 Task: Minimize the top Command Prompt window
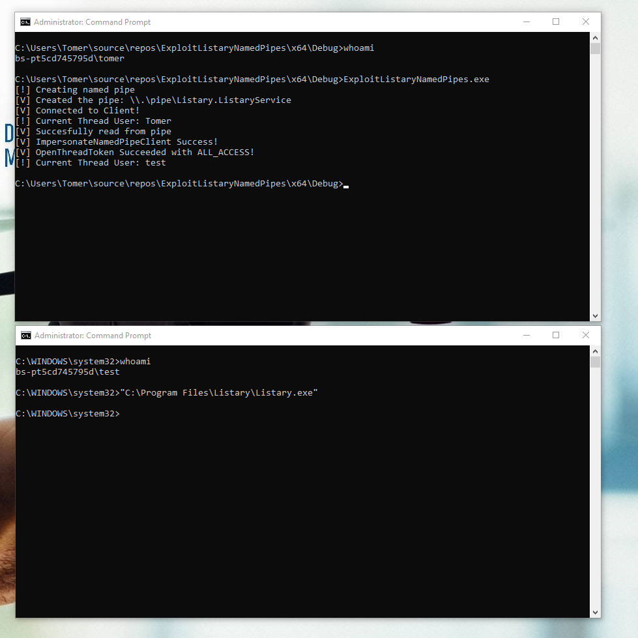click(527, 22)
